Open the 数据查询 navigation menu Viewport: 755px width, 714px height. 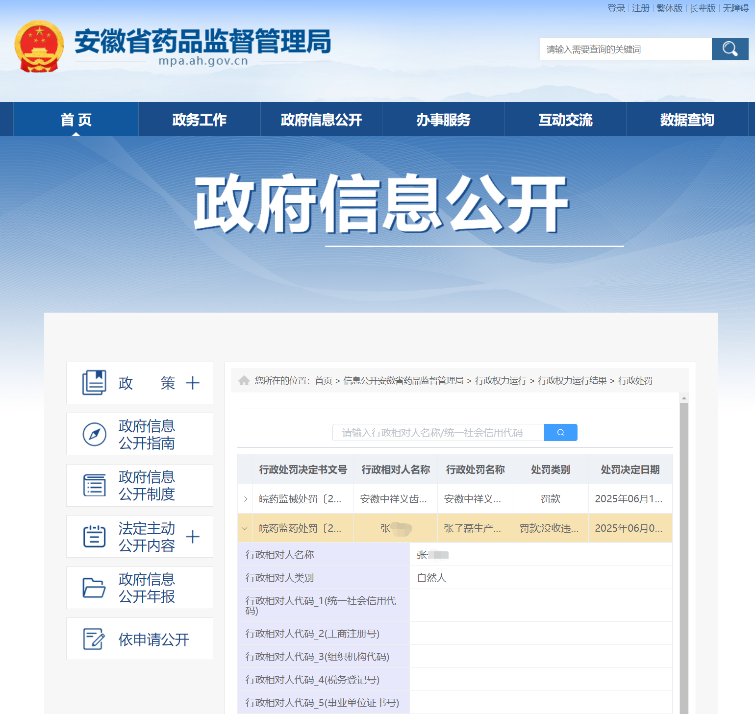point(687,120)
